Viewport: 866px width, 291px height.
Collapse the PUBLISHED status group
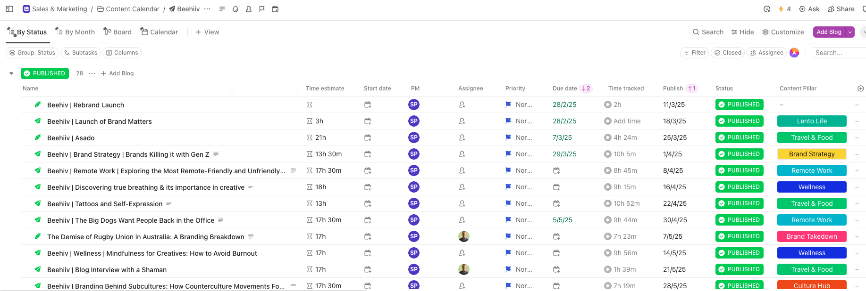(11, 73)
